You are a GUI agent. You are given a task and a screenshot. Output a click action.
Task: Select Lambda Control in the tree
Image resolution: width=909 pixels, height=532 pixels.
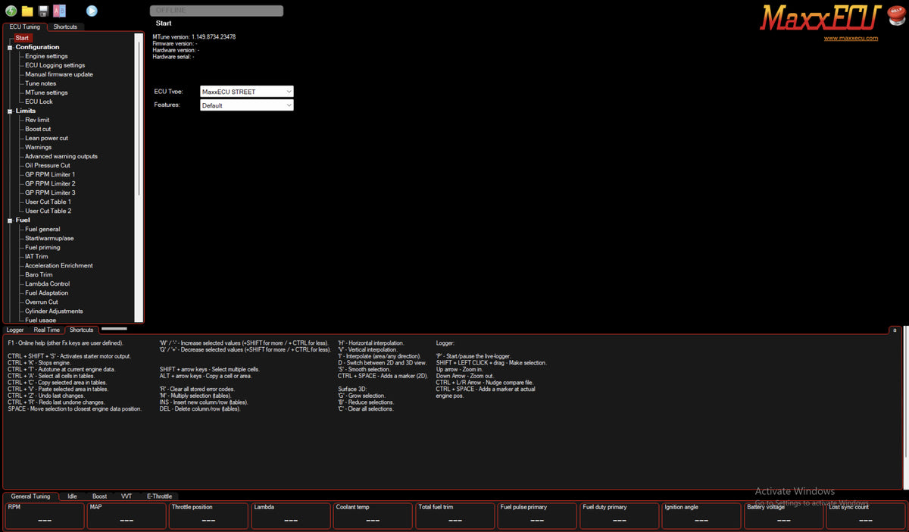point(47,283)
